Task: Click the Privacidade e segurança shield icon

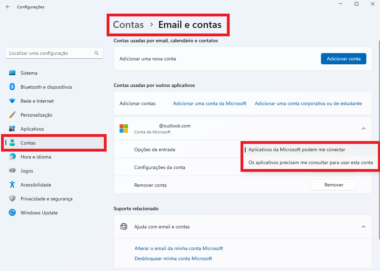Action: (x=12, y=199)
